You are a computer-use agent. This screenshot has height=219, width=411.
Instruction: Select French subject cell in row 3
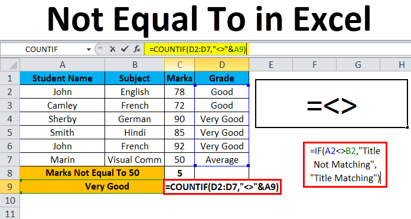coord(135,105)
